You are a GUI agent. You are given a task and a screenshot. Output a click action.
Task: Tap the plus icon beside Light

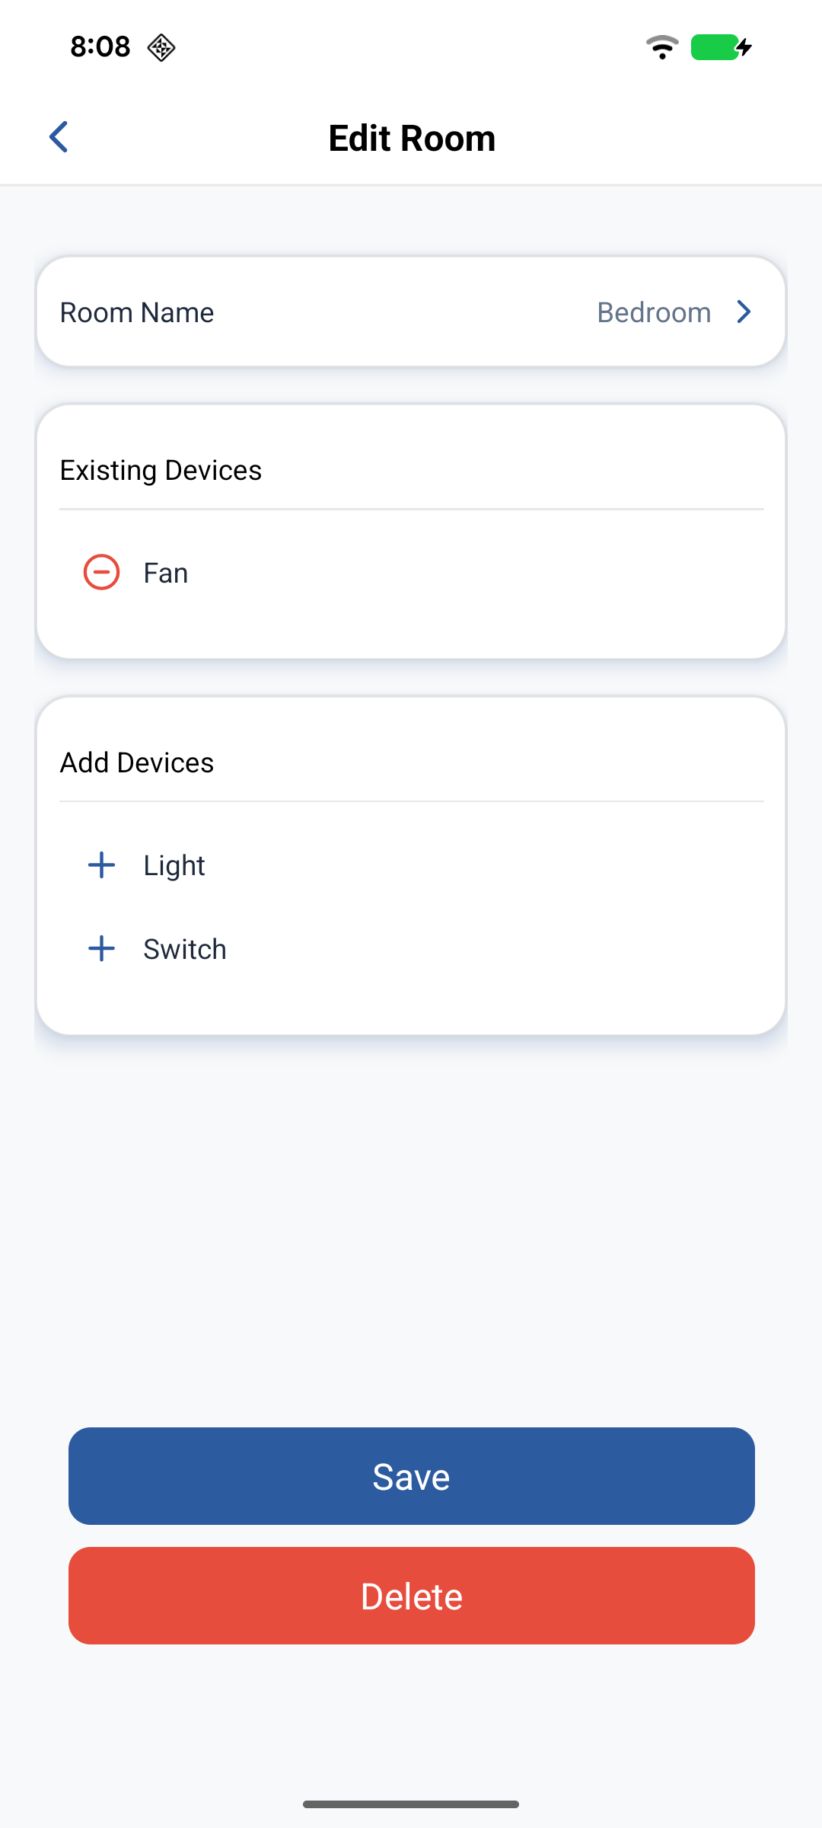click(101, 865)
